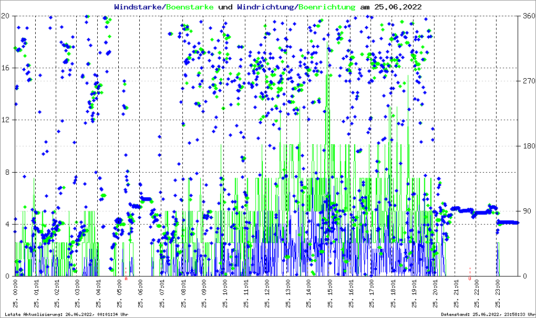This screenshot has height=318, width=536.
Task: Click the date '25.06.2022' in title
Action: [396, 7]
